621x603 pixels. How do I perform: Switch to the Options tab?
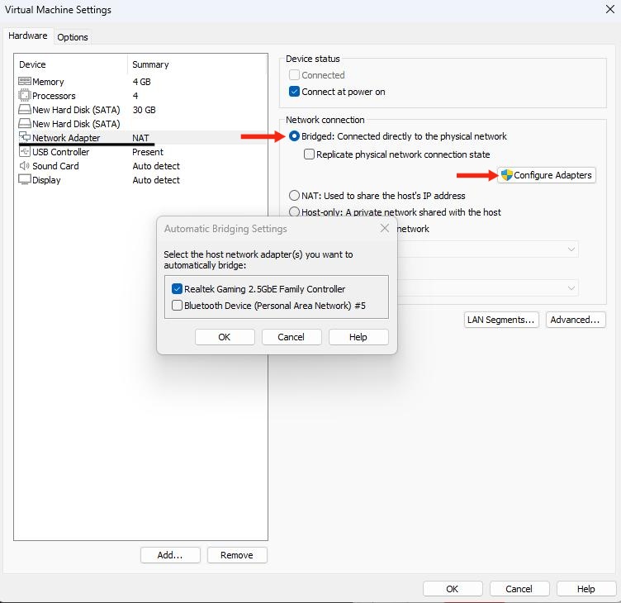coord(73,37)
